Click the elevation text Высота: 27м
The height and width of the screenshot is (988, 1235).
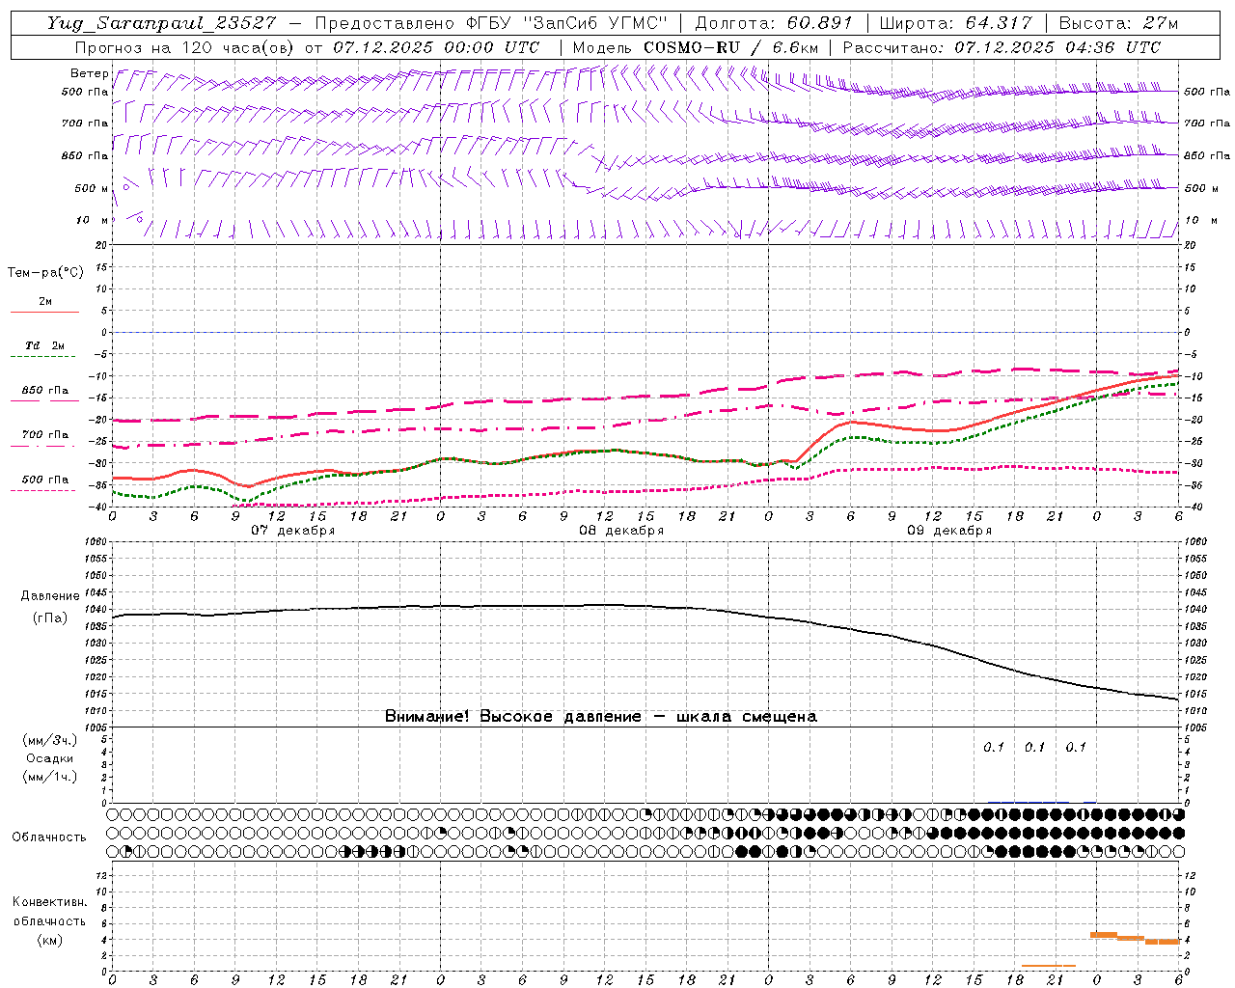(x=1118, y=23)
